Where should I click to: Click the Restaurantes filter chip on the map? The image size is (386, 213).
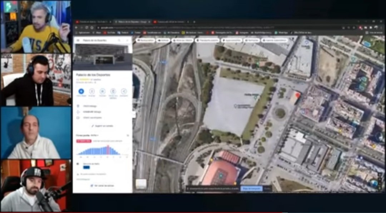[x=145, y=40]
